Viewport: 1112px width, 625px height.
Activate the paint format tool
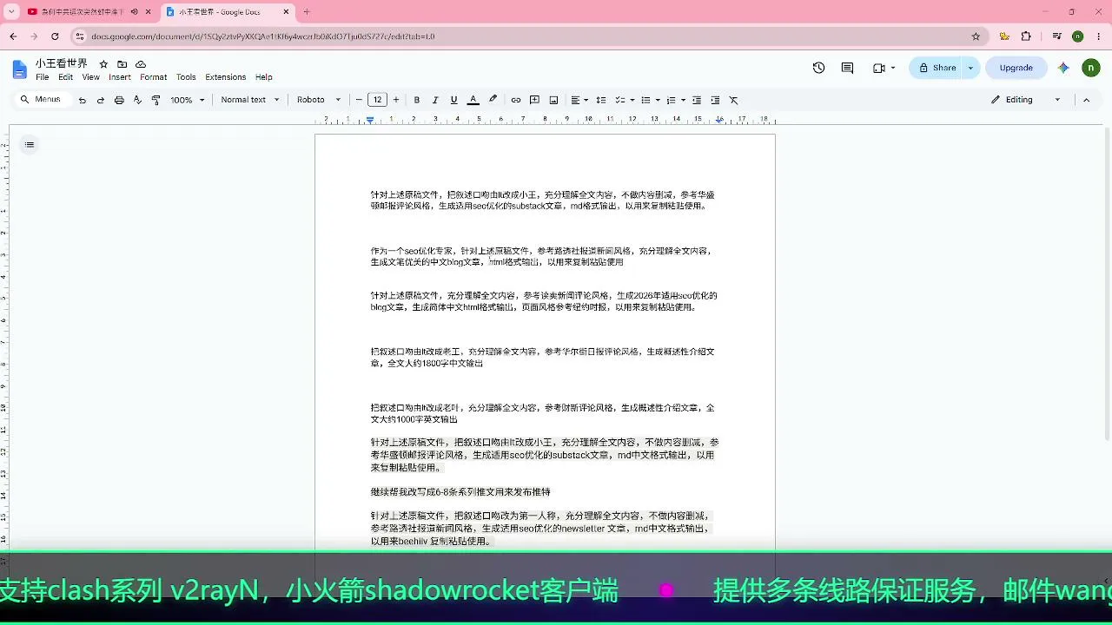coord(156,100)
